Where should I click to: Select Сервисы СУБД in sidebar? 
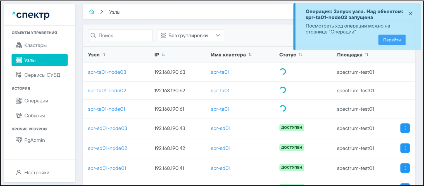click(x=42, y=75)
